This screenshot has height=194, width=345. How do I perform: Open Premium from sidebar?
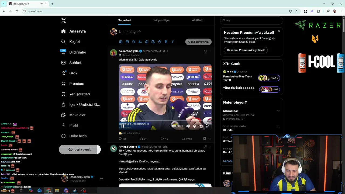pos(73,84)
